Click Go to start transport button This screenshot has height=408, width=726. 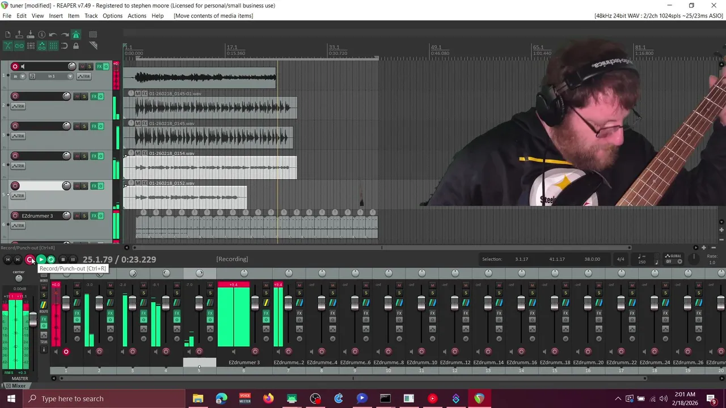click(7, 260)
